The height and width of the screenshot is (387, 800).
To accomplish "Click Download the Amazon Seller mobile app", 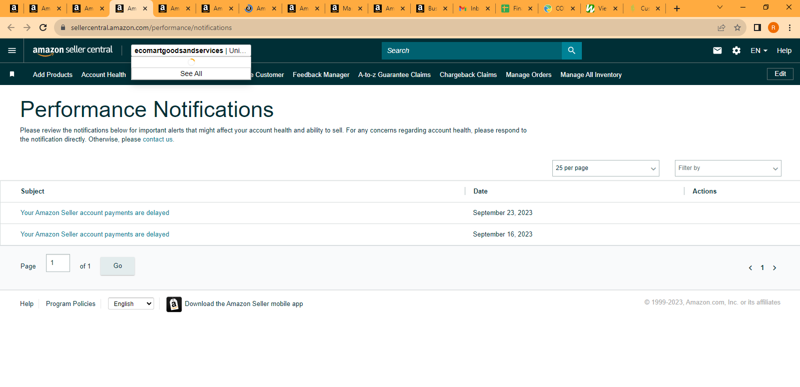I will coord(244,304).
